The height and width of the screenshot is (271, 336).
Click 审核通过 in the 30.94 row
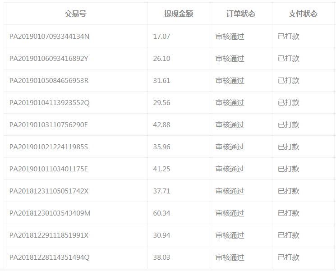(x=230, y=235)
